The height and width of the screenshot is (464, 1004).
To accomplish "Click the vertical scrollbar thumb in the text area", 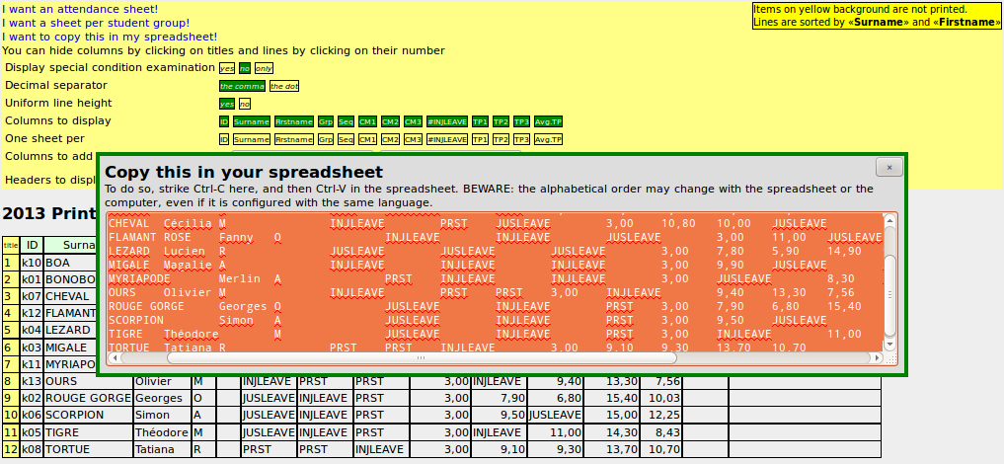I will point(890,293).
